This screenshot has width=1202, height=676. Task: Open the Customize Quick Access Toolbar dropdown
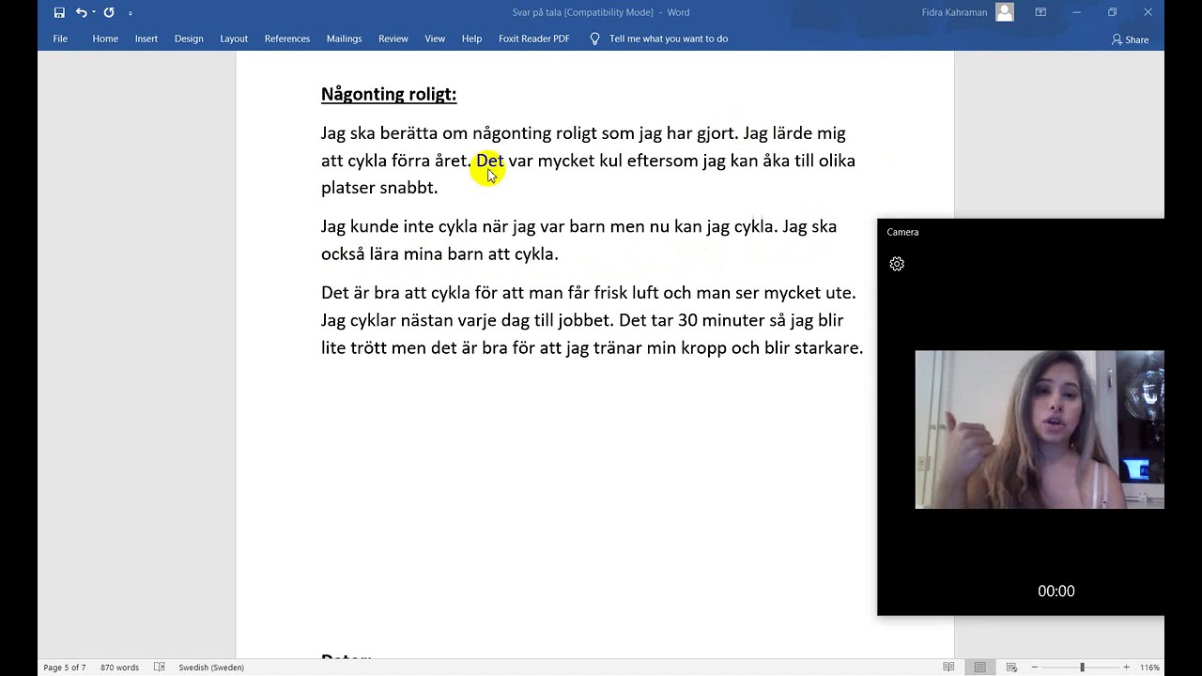(x=130, y=12)
